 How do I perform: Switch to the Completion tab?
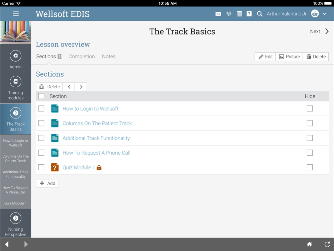tap(81, 56)
